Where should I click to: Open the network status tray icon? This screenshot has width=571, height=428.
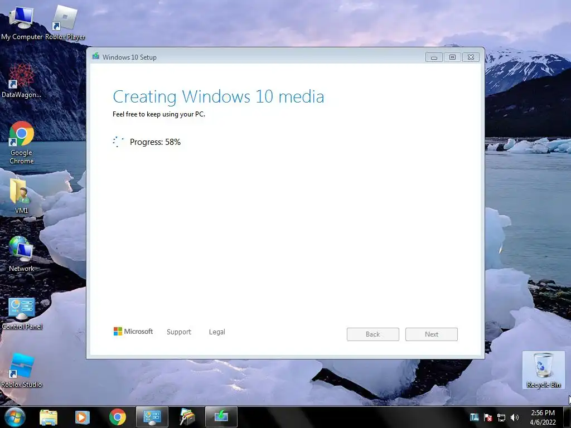501,417
